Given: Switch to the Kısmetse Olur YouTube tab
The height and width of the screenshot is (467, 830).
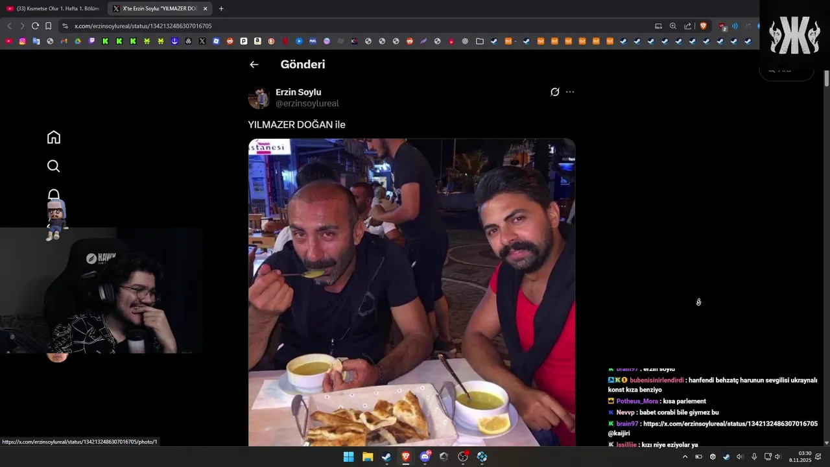Looking at the screenshot, I should pyautogui.click(x=53, y=8).
